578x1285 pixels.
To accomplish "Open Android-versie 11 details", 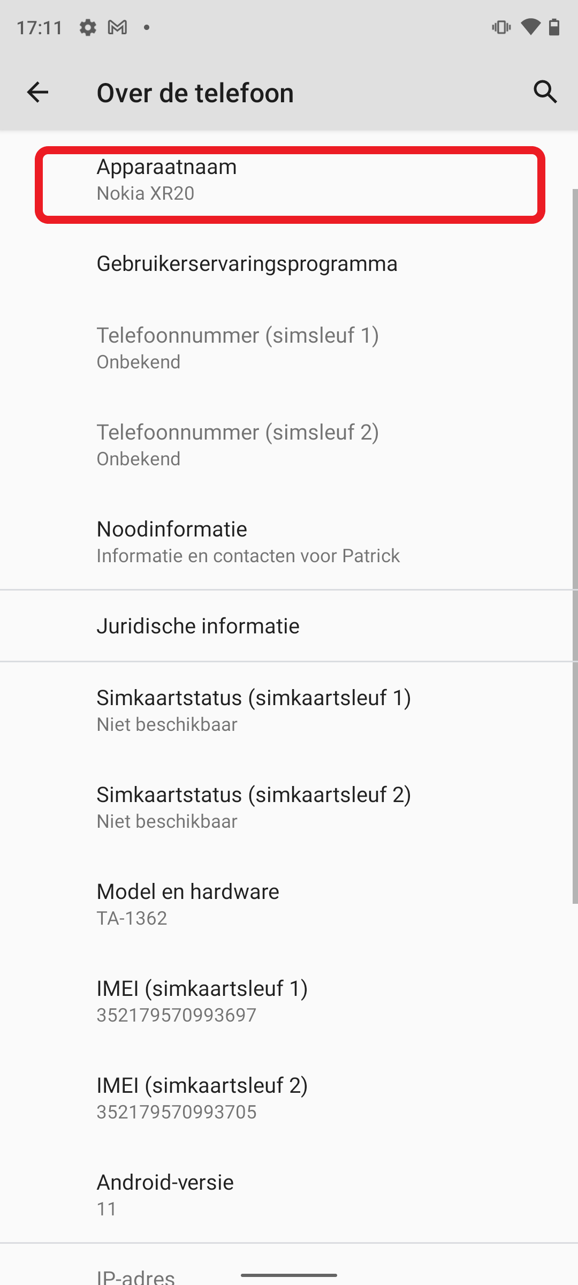I will pos(289,1195).
